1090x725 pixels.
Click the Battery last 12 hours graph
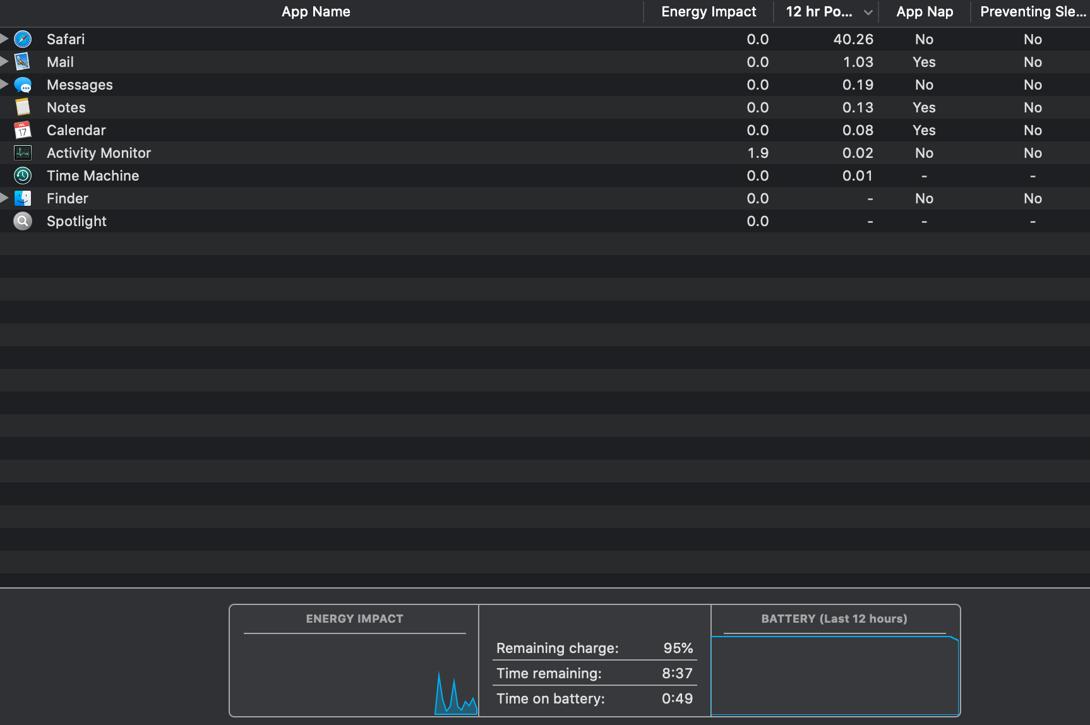(x=835, y=674)
